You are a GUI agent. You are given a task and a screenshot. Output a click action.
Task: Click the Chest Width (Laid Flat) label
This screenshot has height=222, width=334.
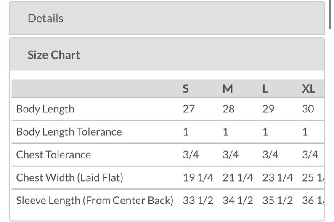click(x=69, y=177)
